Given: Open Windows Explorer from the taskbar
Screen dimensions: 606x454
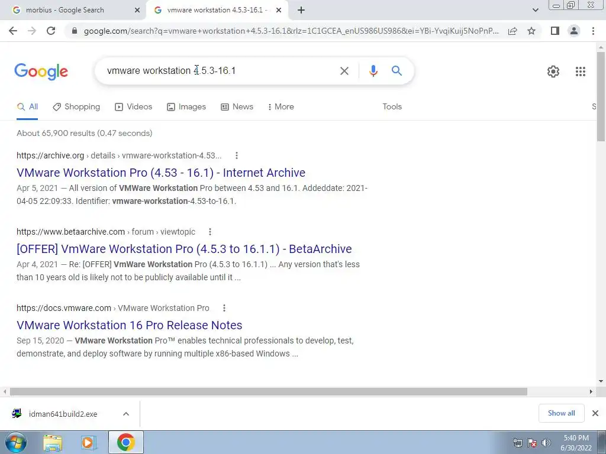Looking at the screenshot, I should pyautogui.click(x=53, y=443).
